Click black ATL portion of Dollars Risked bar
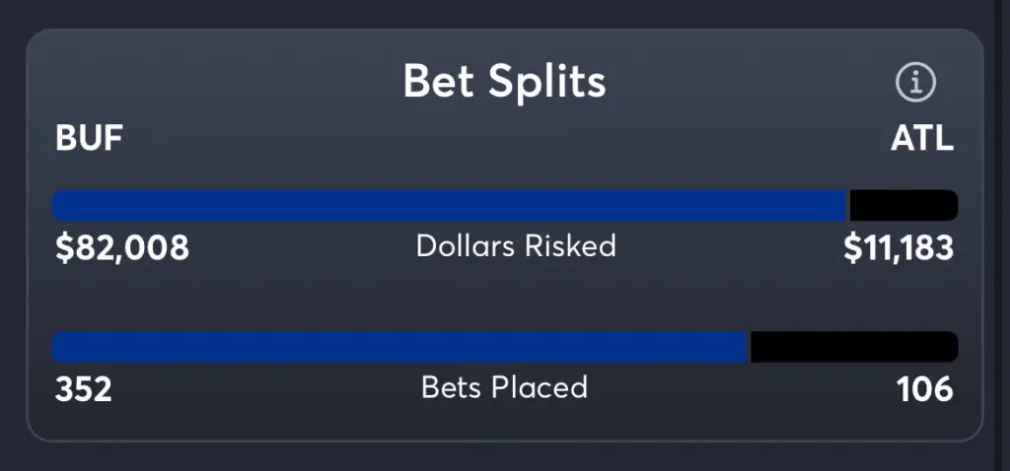This screenshot has width=1010, height=471. (902, 205)
